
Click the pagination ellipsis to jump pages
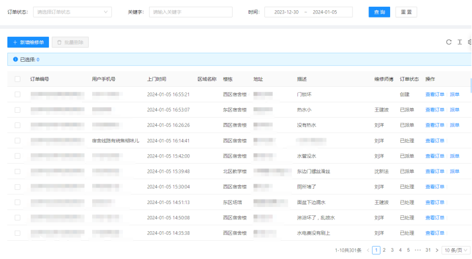point(418,250)
